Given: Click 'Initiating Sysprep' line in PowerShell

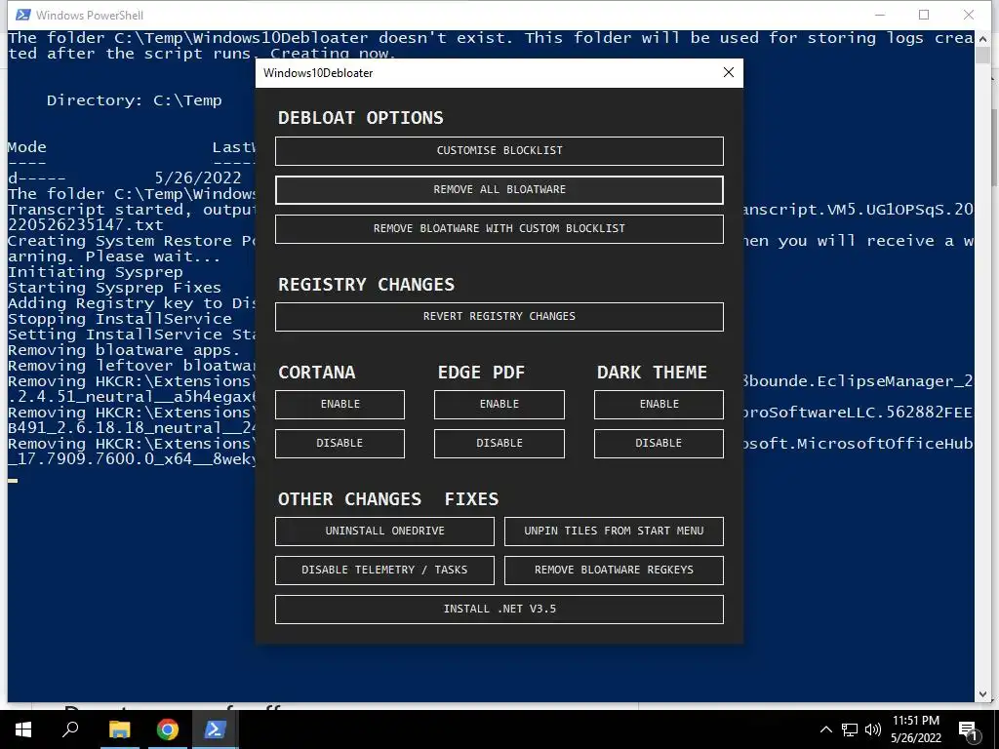Looking at the screenshot, I should [x=95, y=272].
